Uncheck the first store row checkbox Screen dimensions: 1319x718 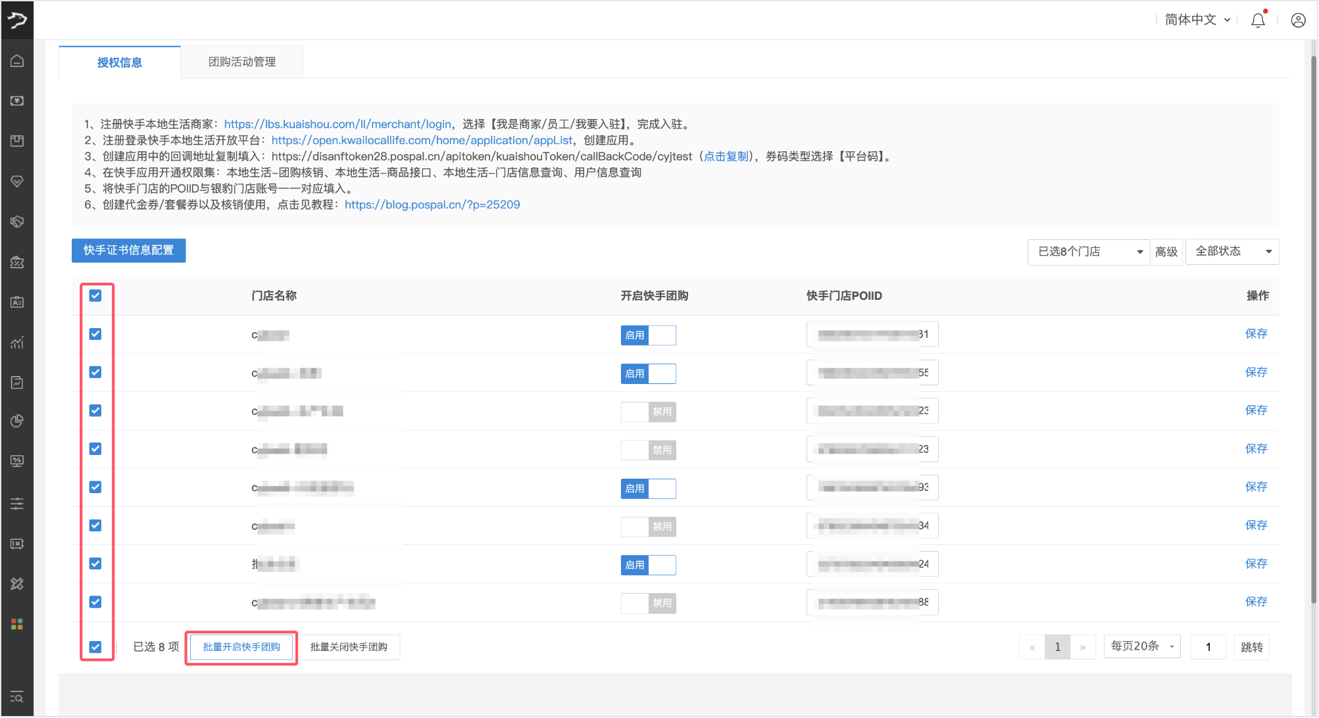click(95, 334)
